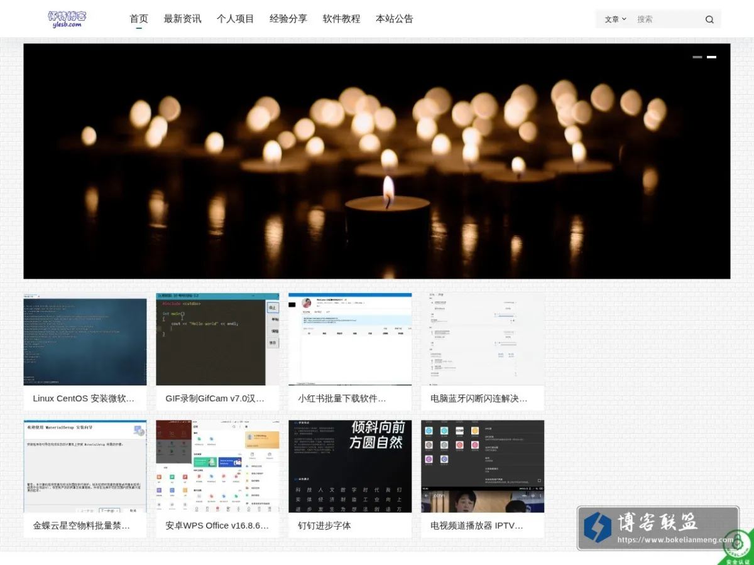The width and height of the screenshot is (754, 565).
Task: Open the 软件教程 navigation item
Action: pos(342,19)
